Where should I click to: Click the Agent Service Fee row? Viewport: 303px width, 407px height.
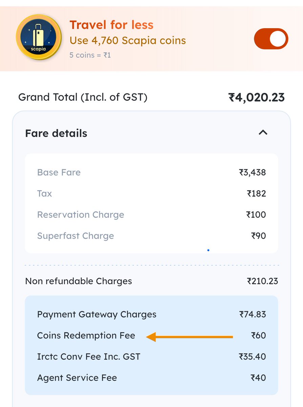(x=151, y=377)
